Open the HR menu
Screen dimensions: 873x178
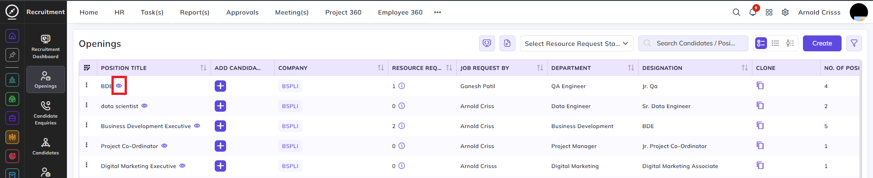pos(119,12)
